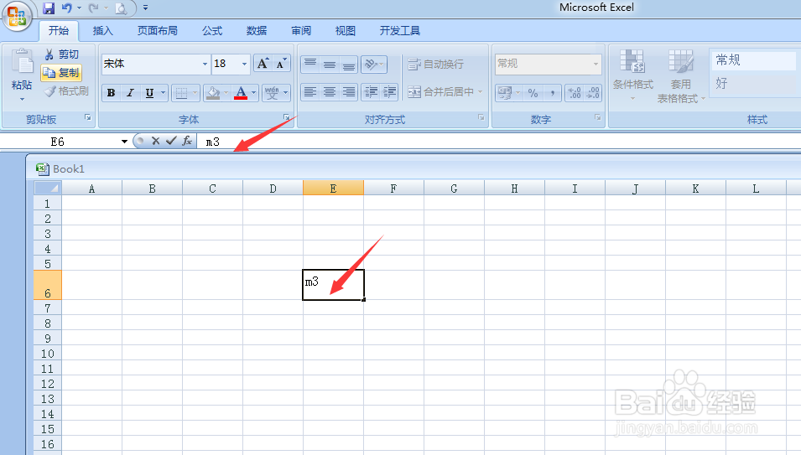Customize the quick access toolbar
The width and height of the screenshot is (801, 455).
click(146, 8)
